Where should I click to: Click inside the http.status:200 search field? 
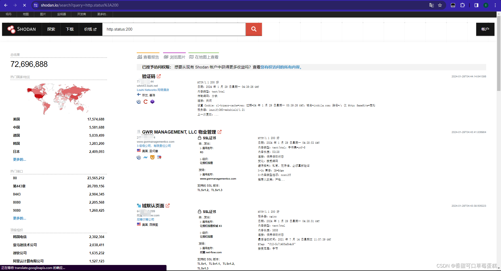pos(174,29)
